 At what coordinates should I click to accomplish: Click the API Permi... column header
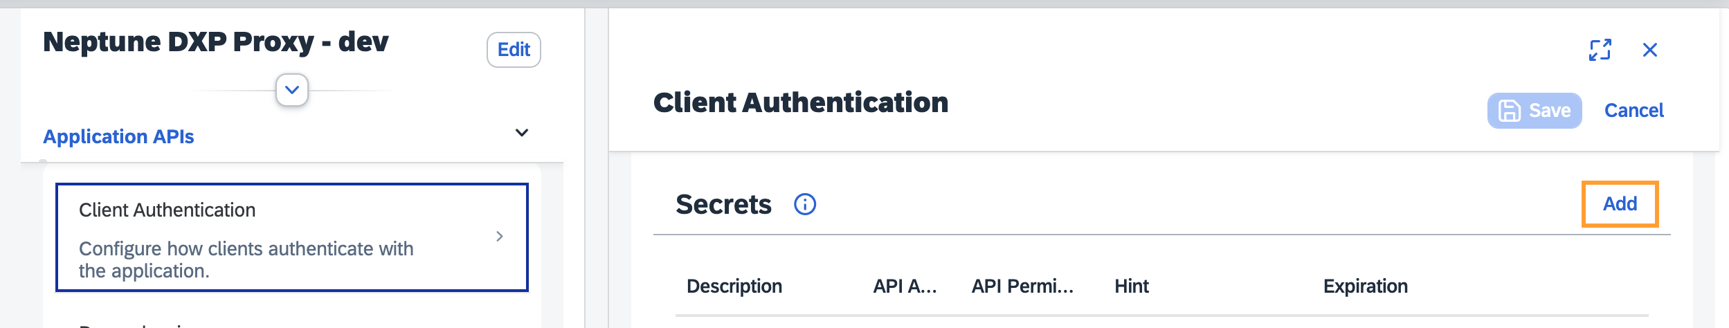coord(1022,286)
